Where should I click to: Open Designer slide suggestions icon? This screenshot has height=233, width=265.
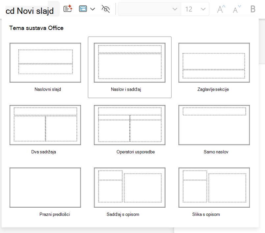coord(68,9)
